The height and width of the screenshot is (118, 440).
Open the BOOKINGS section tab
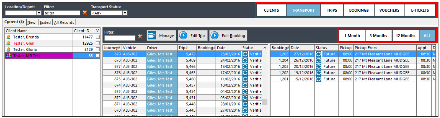359,10
